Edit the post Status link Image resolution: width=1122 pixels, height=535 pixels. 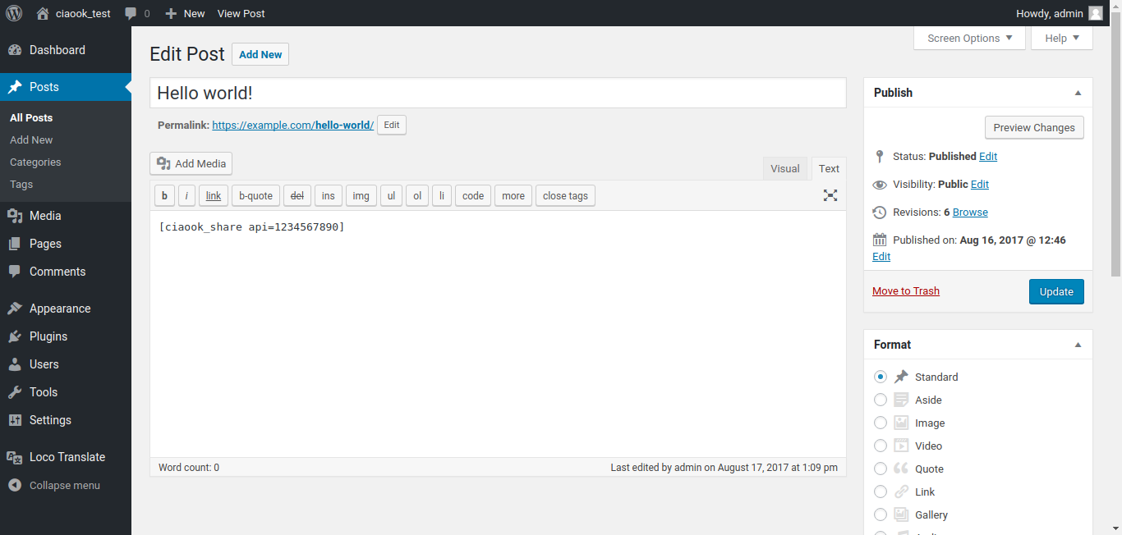988,156
